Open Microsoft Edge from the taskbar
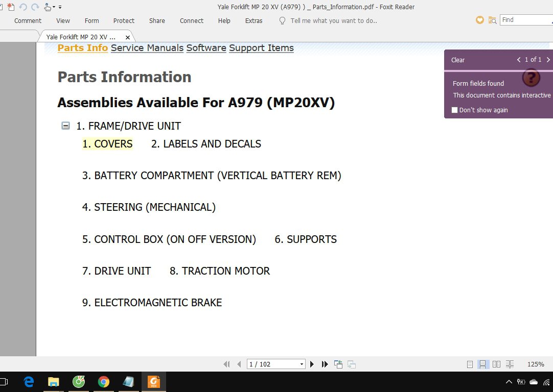553x392 pixels. coord(29,382)
